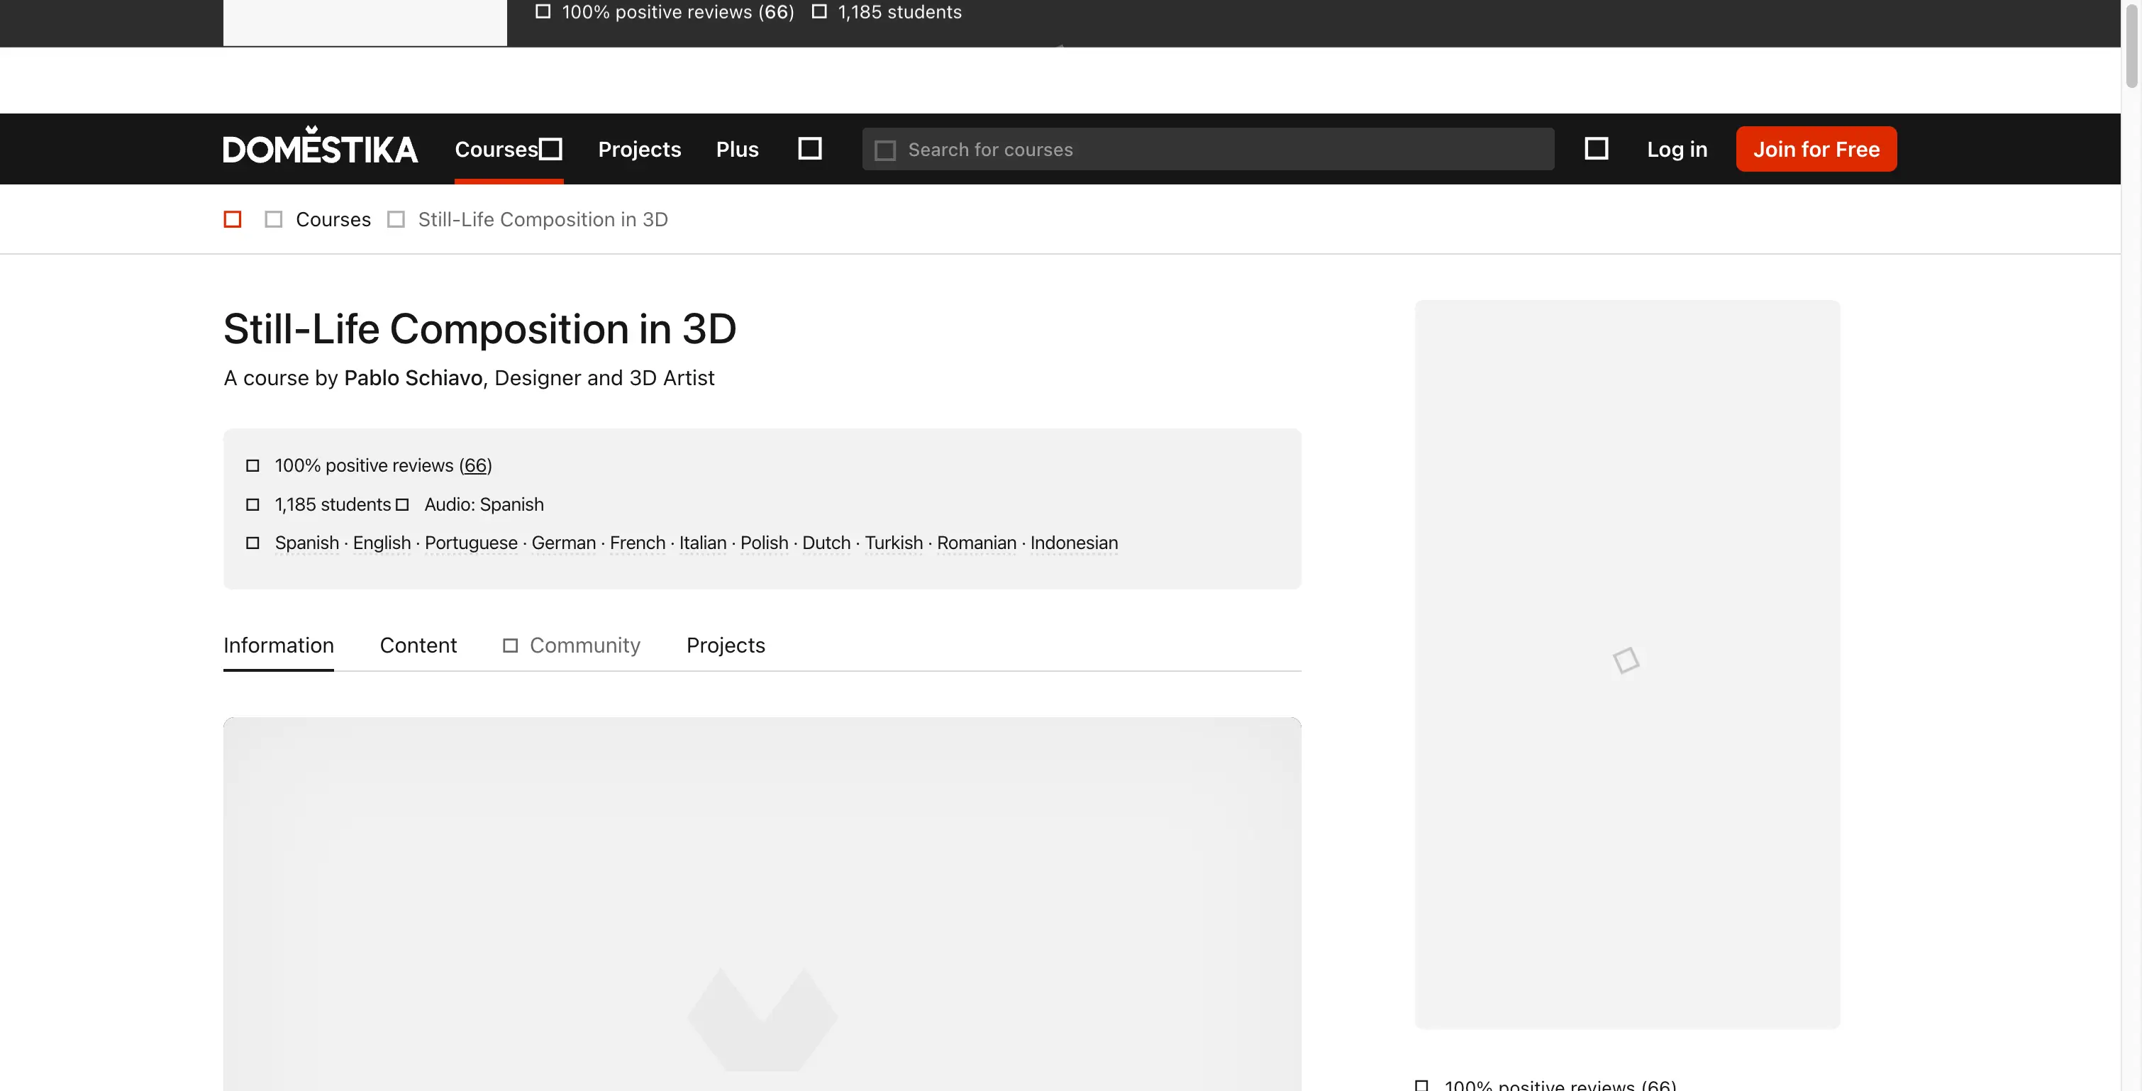Click the subtitles icon before Spanish languages list
The height and width of the screenshot is (1091, 2142).
pyautogui.click(x=253, y=543)
